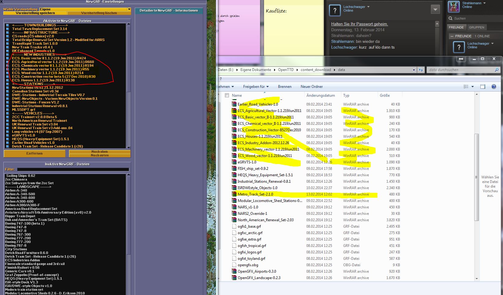Click the Brennen toolbar item
503x295 pixels.
point(284,87)
